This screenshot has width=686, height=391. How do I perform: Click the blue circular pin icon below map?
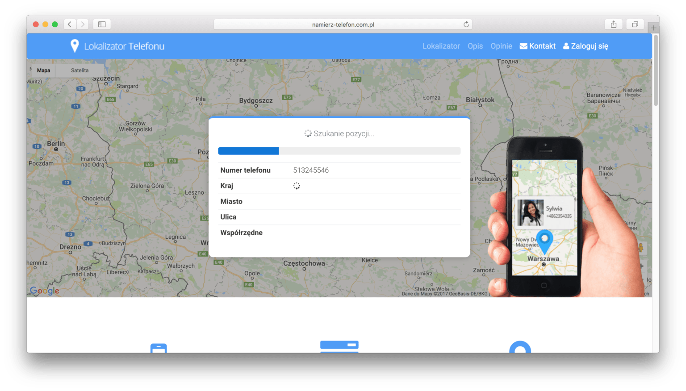pos(520,347)
